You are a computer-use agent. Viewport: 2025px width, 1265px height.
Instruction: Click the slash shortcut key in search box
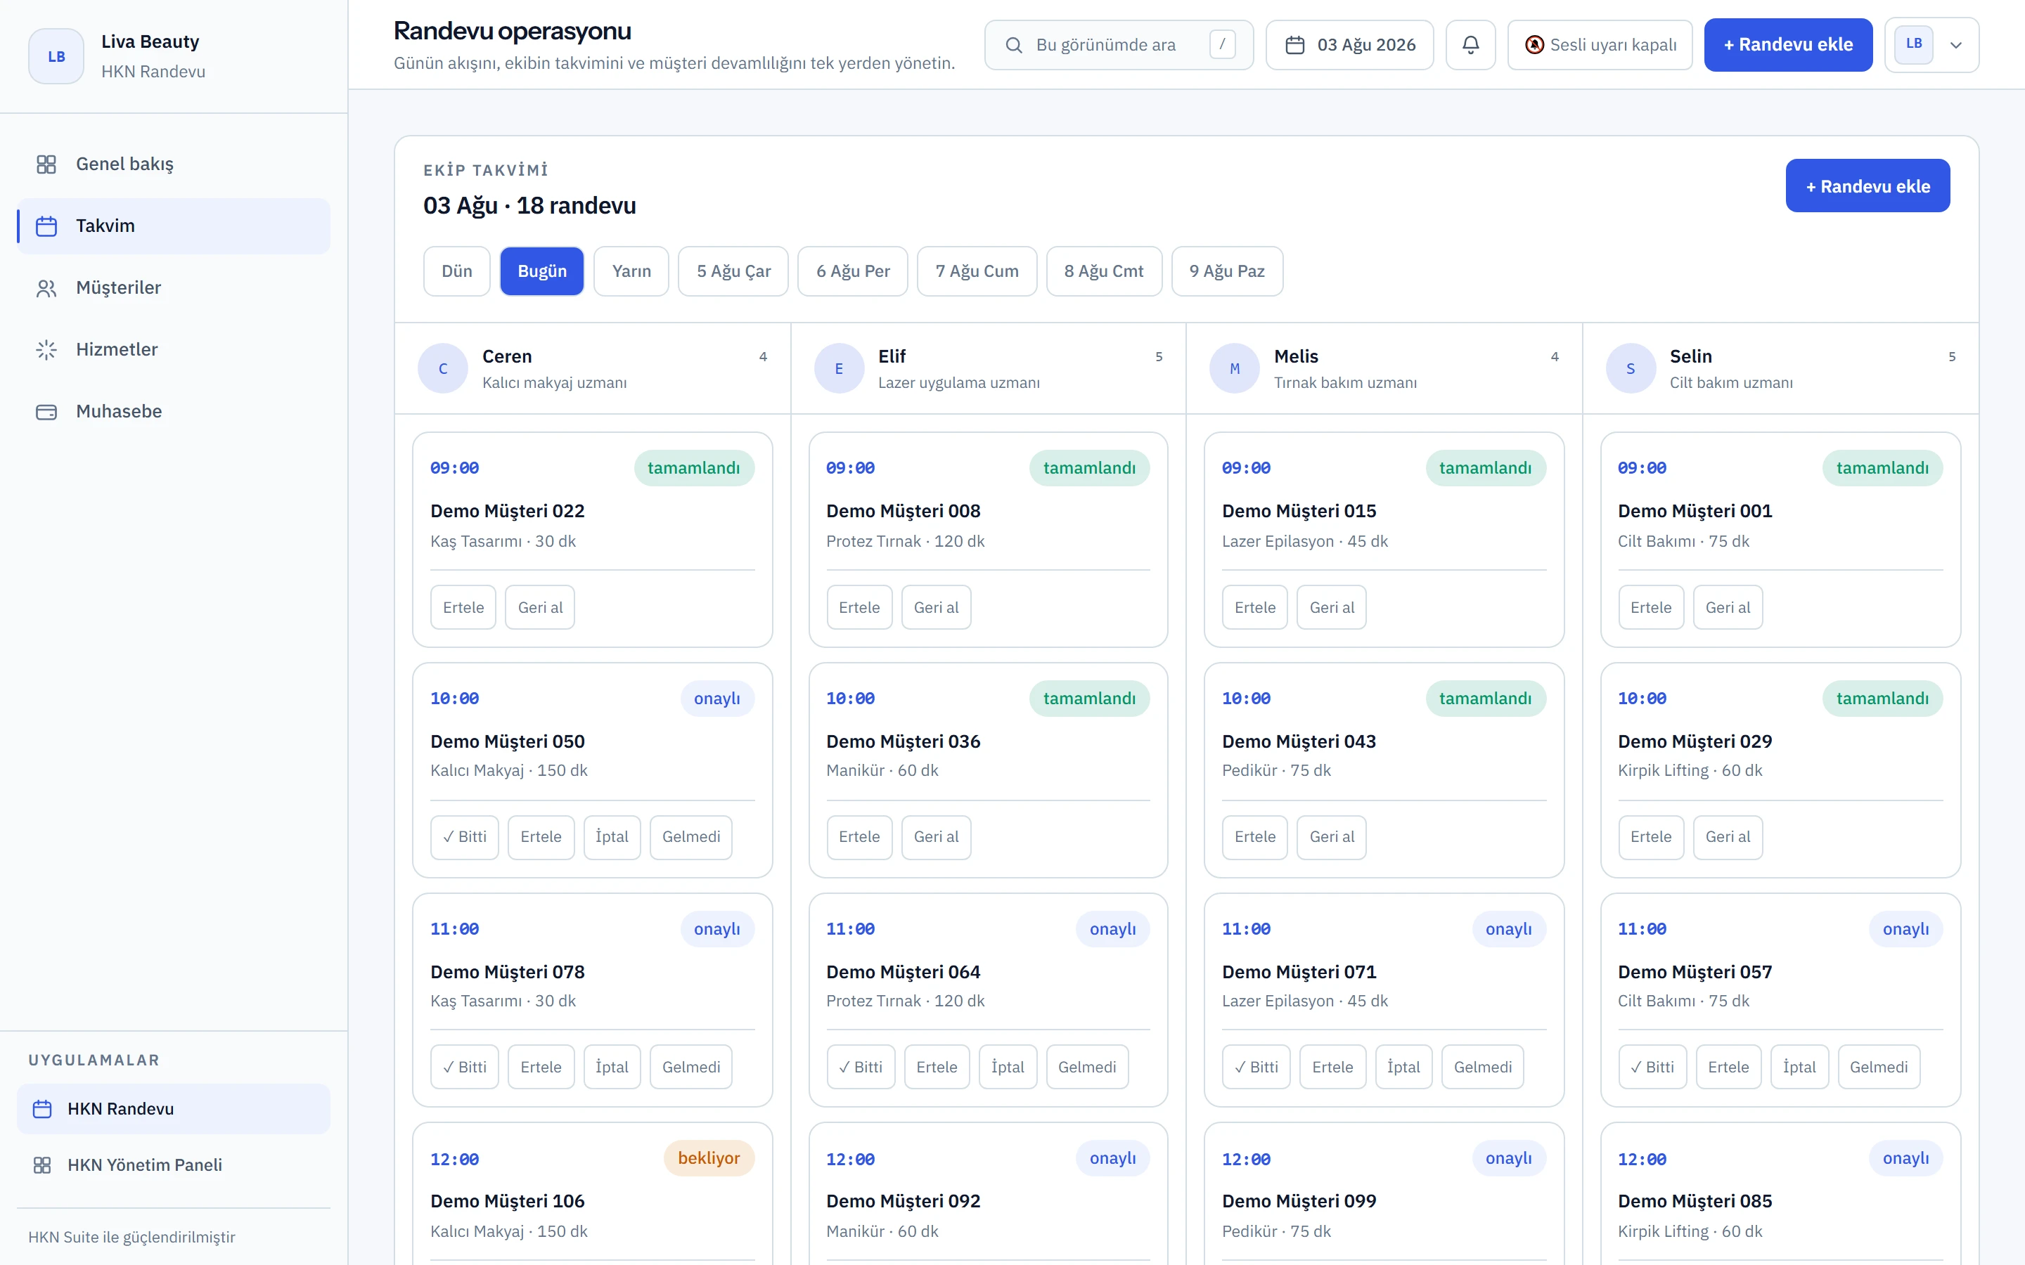click(x=1222, y=44)
